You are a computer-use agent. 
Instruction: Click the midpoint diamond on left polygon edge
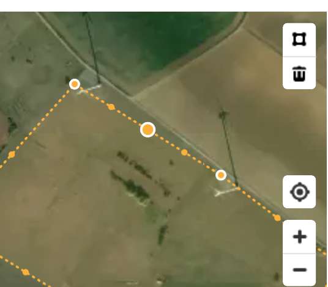12,154
